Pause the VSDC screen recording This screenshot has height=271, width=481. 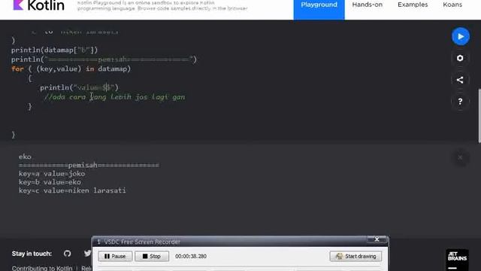coord(115,256)
